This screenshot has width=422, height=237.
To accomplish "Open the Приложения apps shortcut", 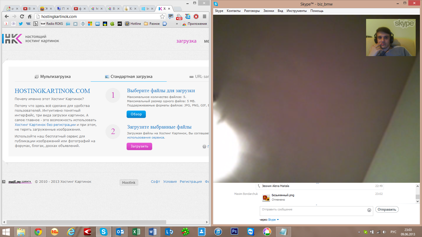I will point(194,24).
